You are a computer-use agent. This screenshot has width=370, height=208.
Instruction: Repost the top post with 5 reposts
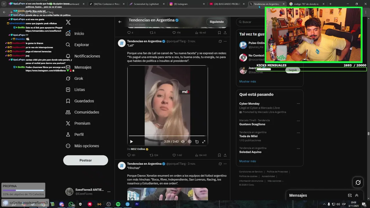click(153, 33)
